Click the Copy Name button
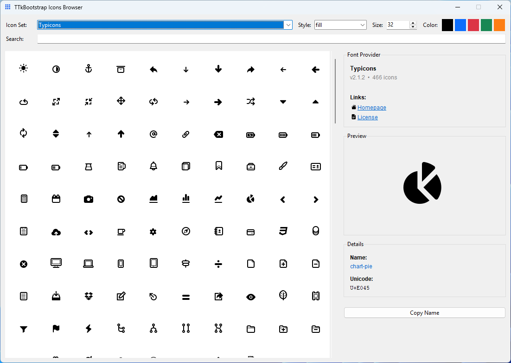 tap(424, 312)
